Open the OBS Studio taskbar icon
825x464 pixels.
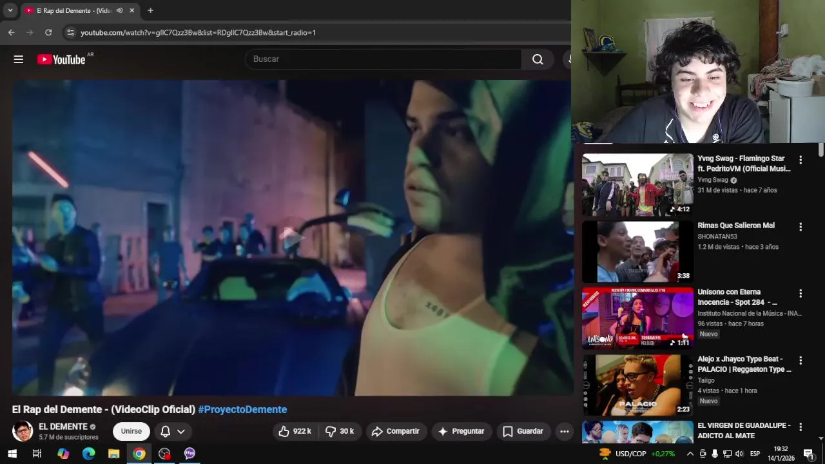[164, 454]
